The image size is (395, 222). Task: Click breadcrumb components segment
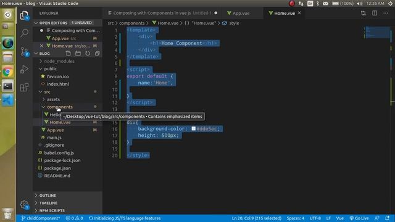[131, 23]
